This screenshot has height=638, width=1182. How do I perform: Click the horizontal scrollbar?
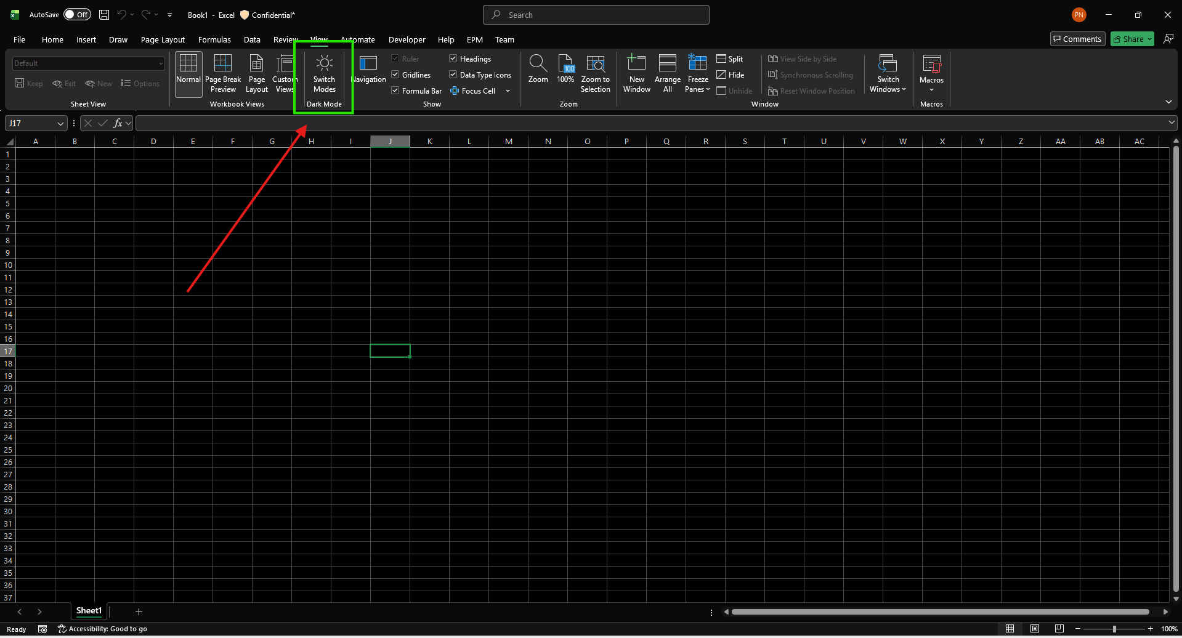(940, 612)
